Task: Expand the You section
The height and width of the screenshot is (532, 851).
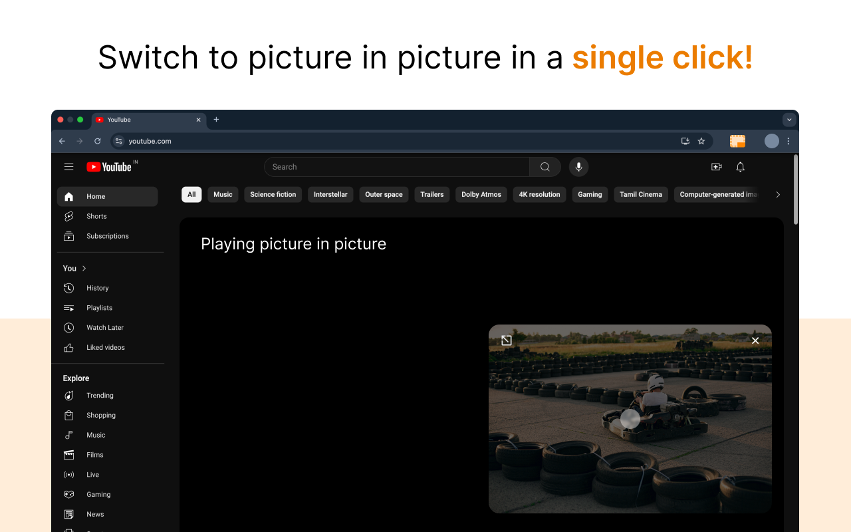Action: coord(75,268)
